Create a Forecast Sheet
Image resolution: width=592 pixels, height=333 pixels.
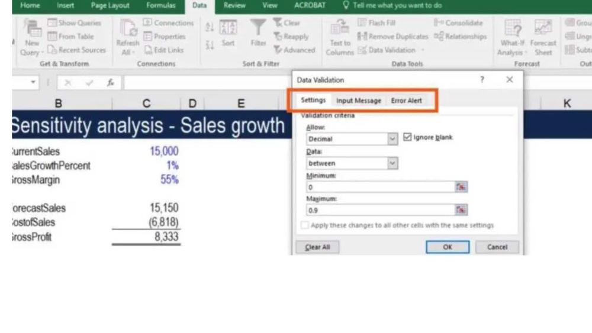543,38
